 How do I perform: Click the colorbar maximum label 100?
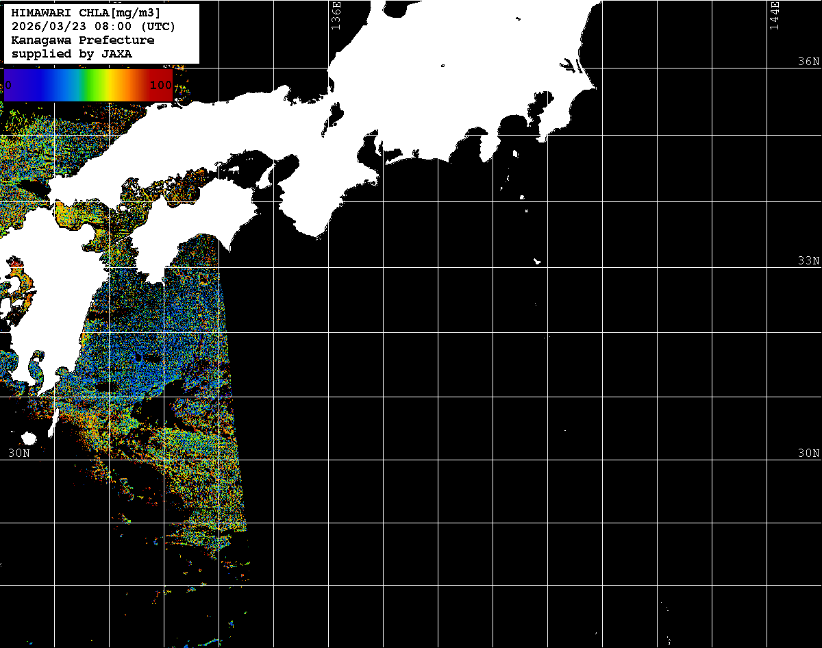tap(160, 86)
